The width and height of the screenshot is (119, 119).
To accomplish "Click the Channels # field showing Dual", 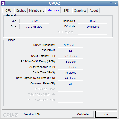I will 93,21.
